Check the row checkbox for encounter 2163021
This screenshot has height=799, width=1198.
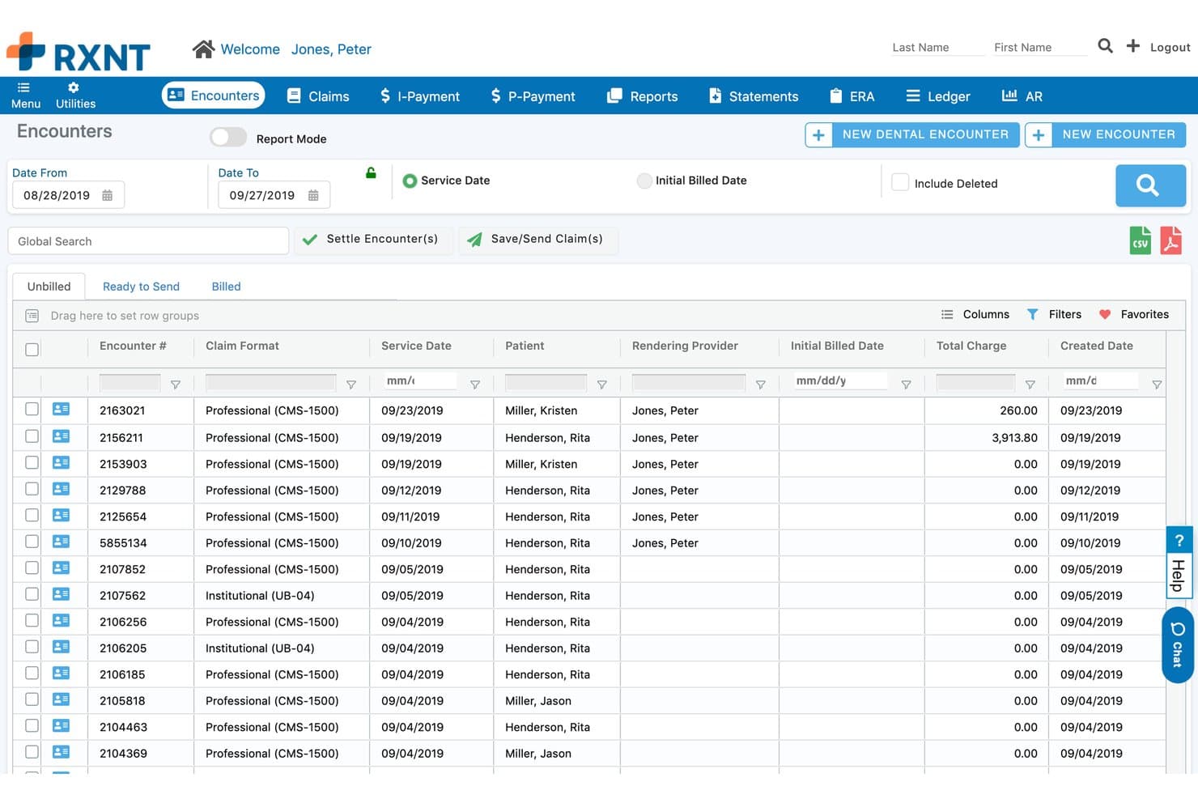32,410
